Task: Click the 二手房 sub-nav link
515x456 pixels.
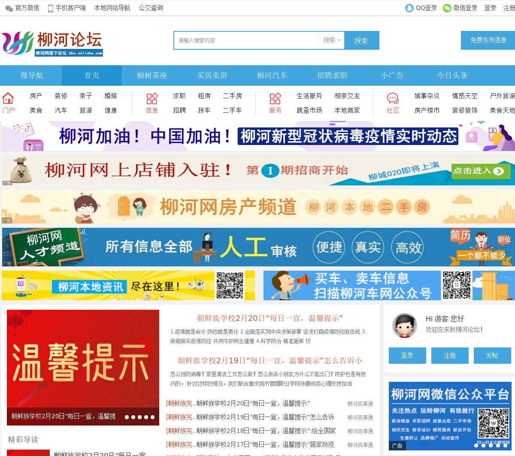Action: click(232, 96)
